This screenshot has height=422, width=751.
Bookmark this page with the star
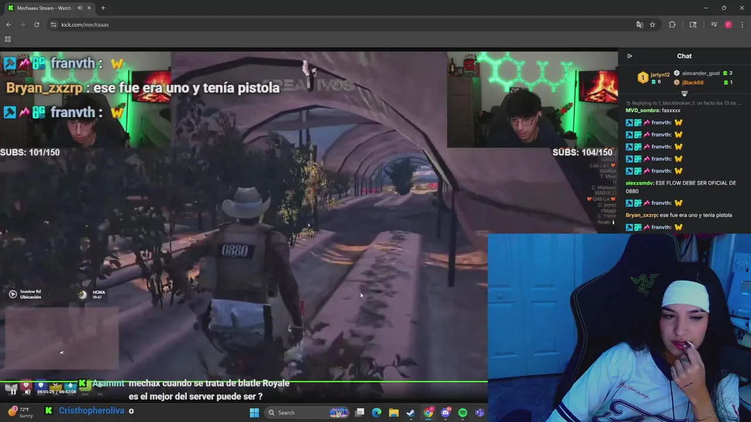[652, 25]
